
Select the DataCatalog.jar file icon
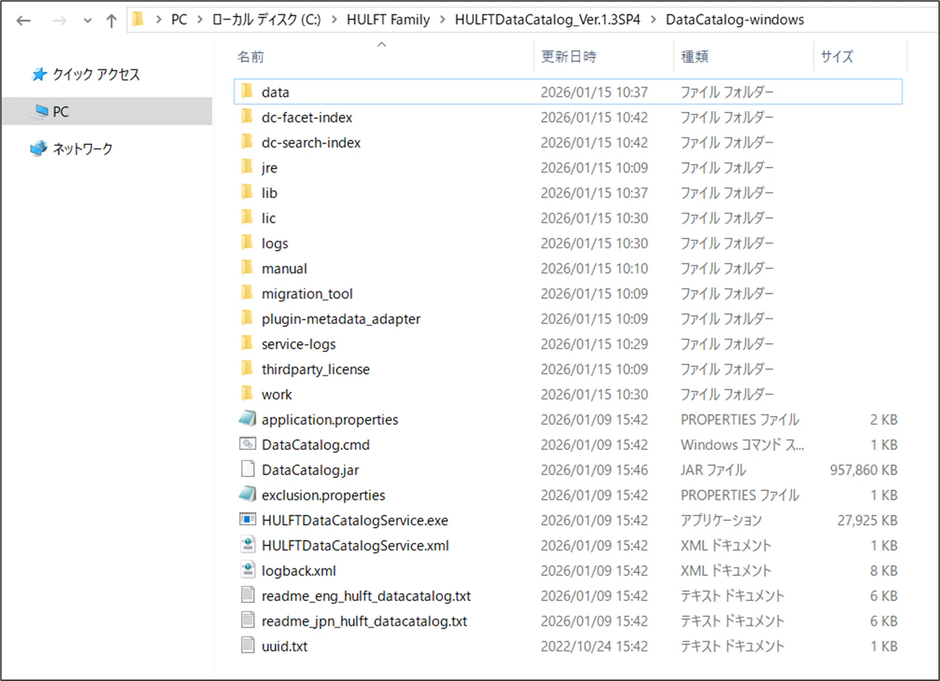pos(247,470)
